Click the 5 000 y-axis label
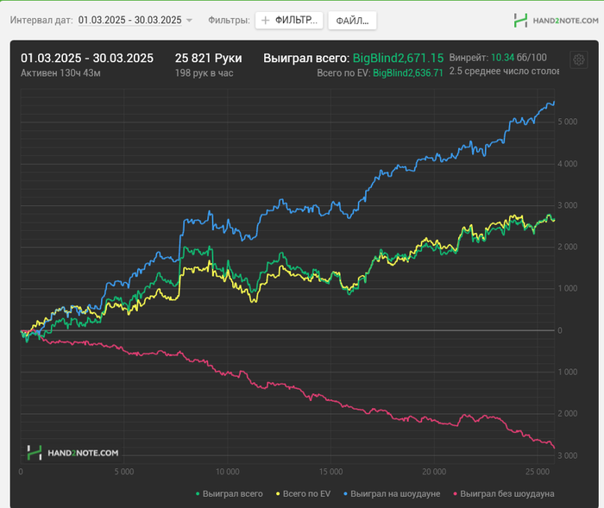 click(568, 122)
